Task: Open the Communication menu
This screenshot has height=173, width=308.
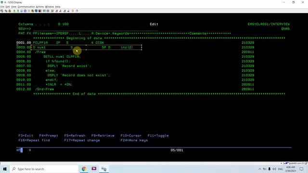Action: 26,7
